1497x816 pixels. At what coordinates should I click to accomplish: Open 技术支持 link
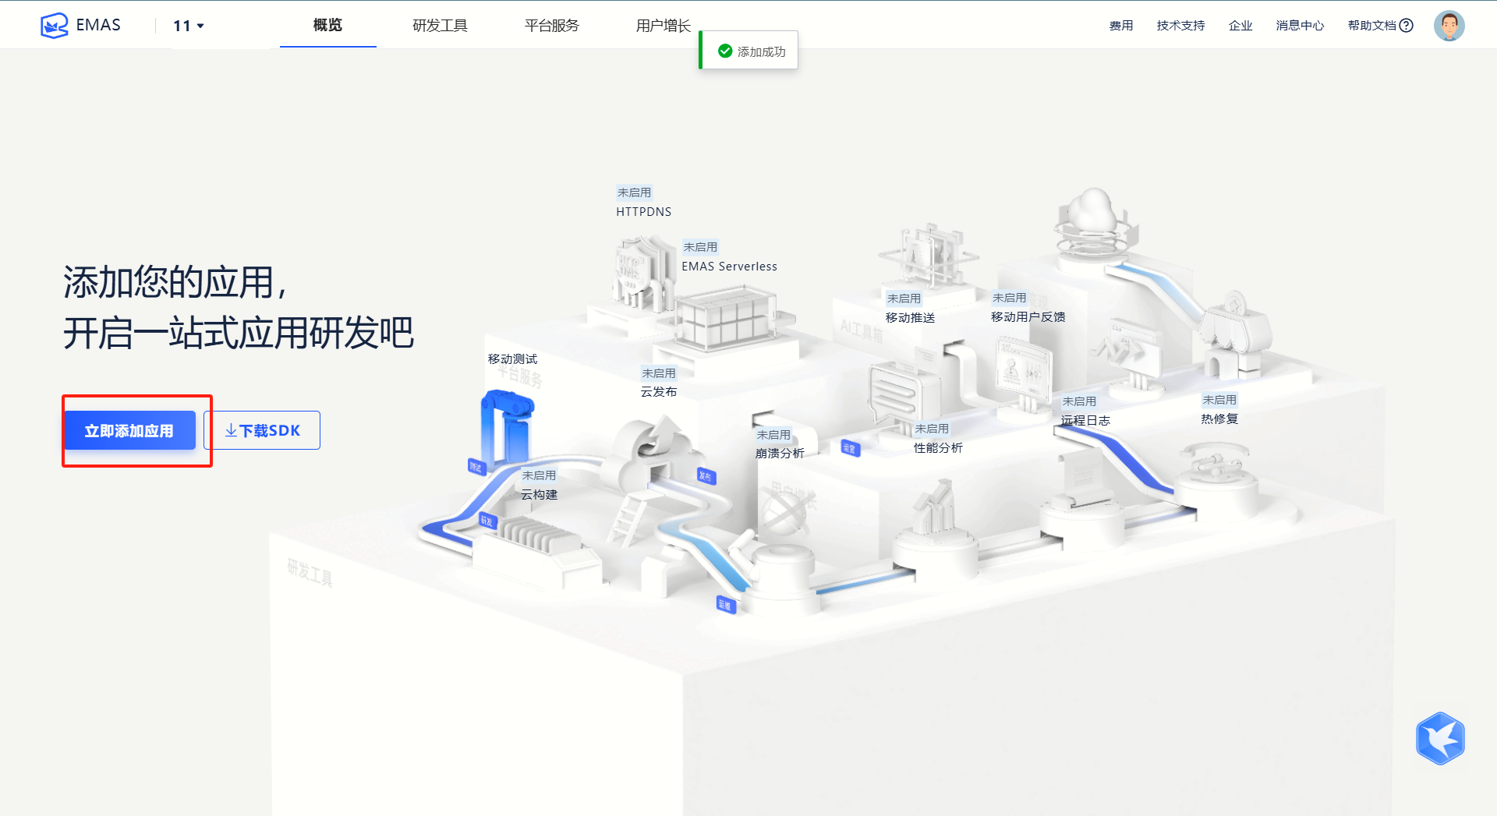click(x=1180, y=26)
